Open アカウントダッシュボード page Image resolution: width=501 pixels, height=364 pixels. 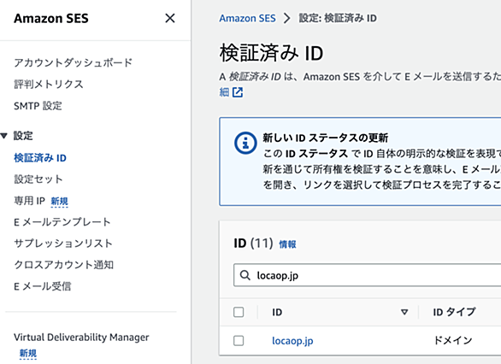[x=73, y=62]
